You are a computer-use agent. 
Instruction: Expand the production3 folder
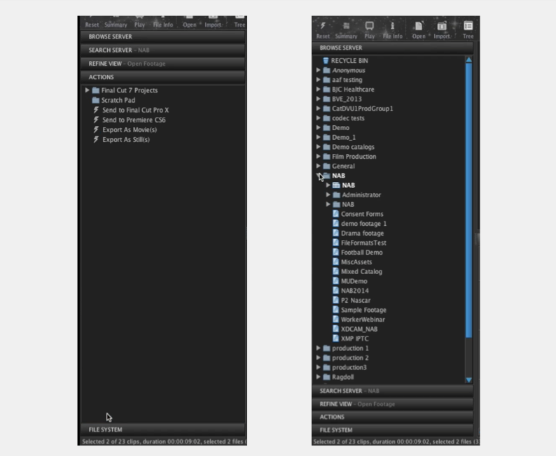(x=318, y=367)
